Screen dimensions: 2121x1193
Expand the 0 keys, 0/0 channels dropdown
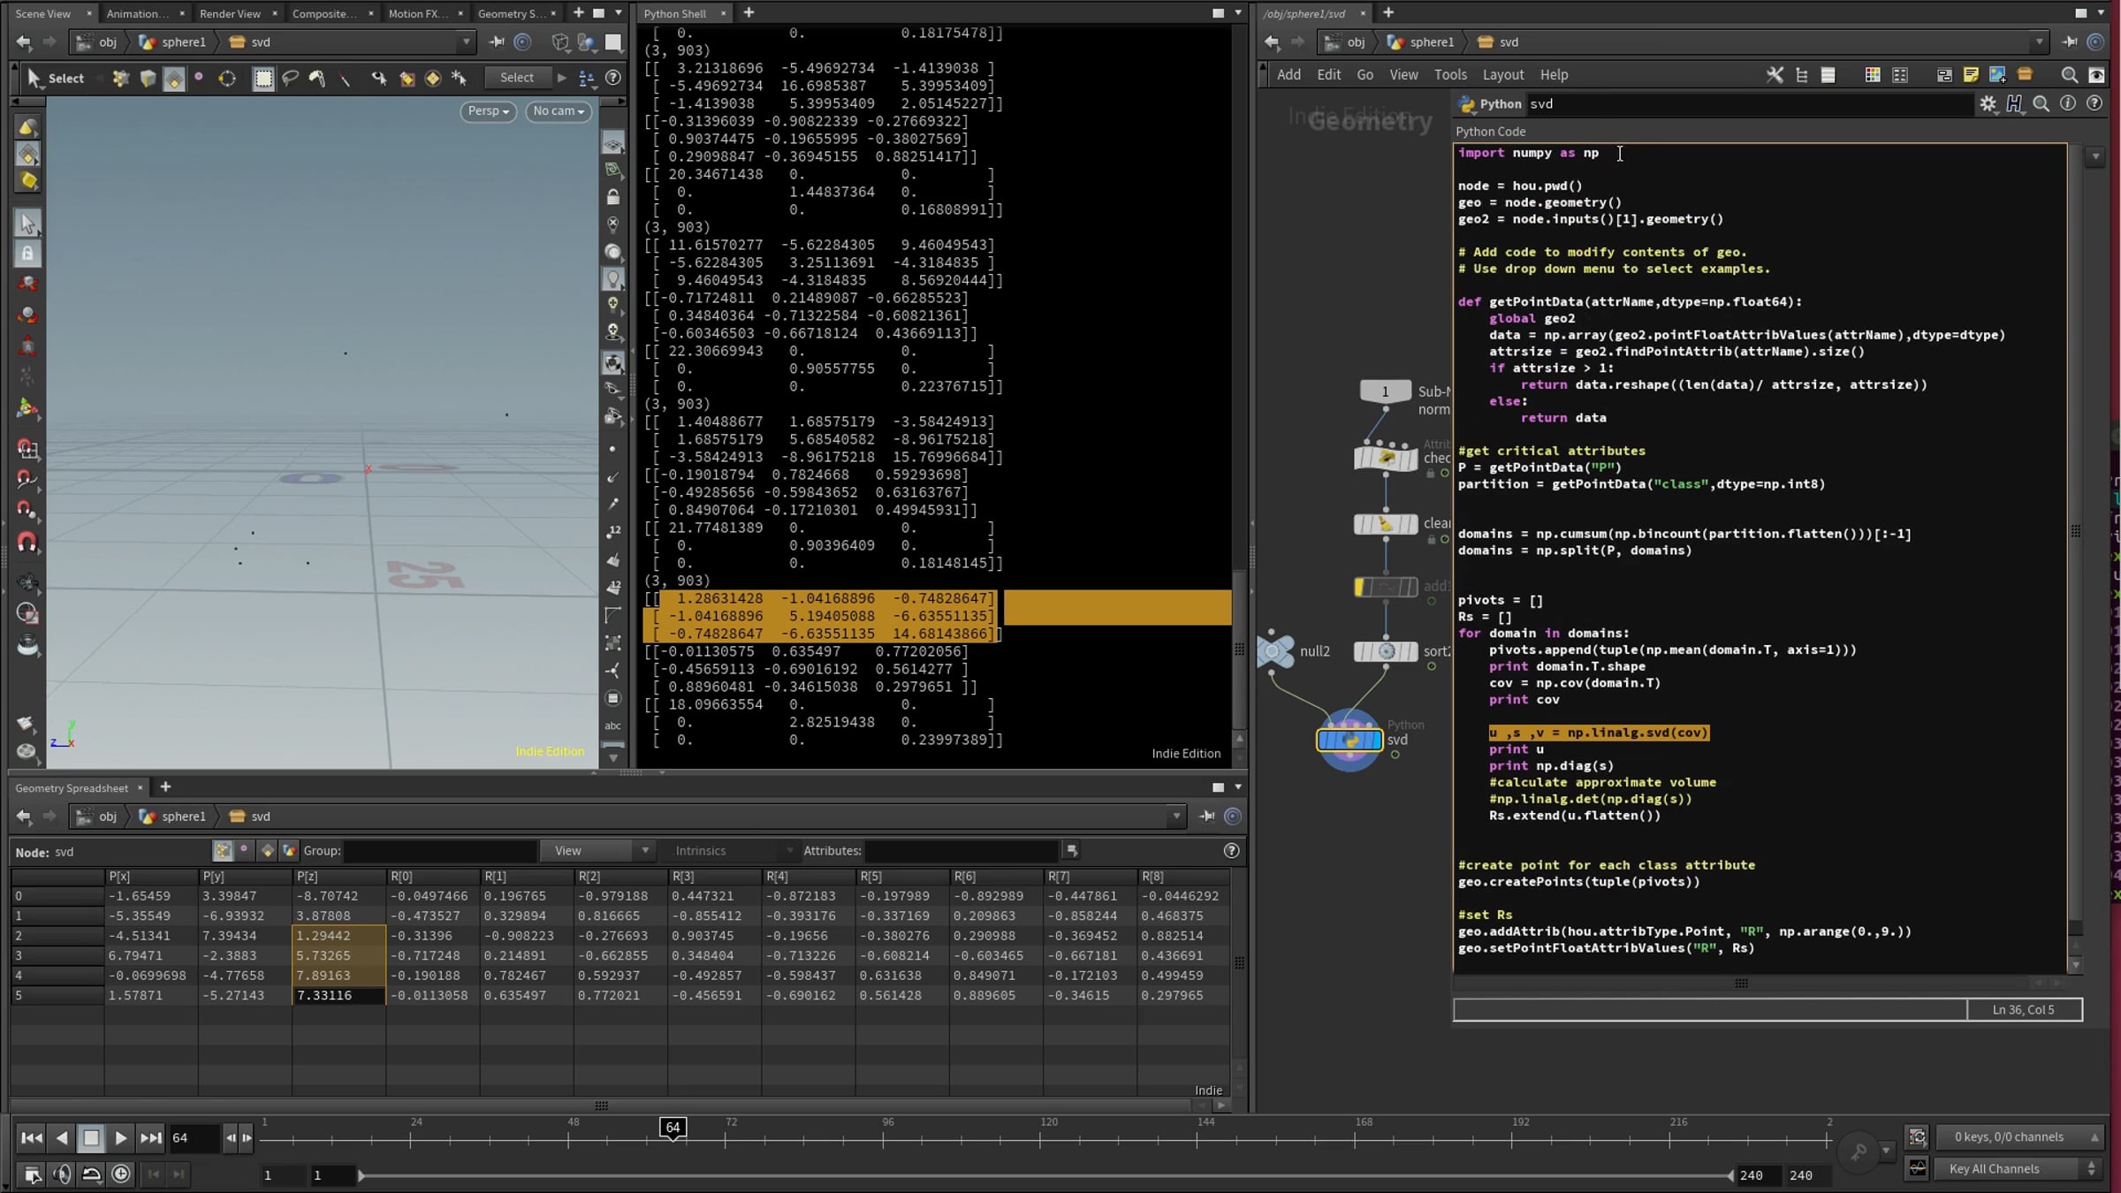[2018, 1137]
